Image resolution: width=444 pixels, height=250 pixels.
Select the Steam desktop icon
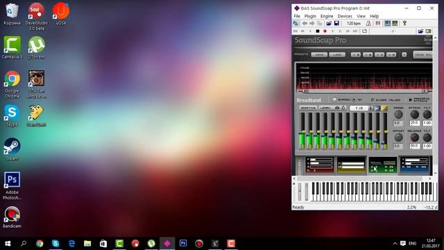(12, 149)
